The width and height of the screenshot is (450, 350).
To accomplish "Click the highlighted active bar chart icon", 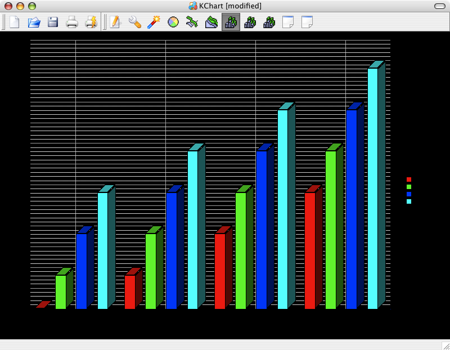I will [x=231, y=22].
